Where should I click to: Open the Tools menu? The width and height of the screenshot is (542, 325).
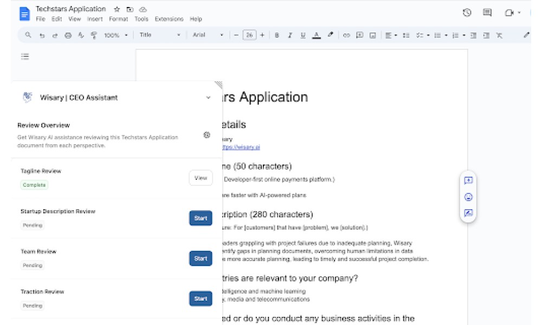(141, 19)
